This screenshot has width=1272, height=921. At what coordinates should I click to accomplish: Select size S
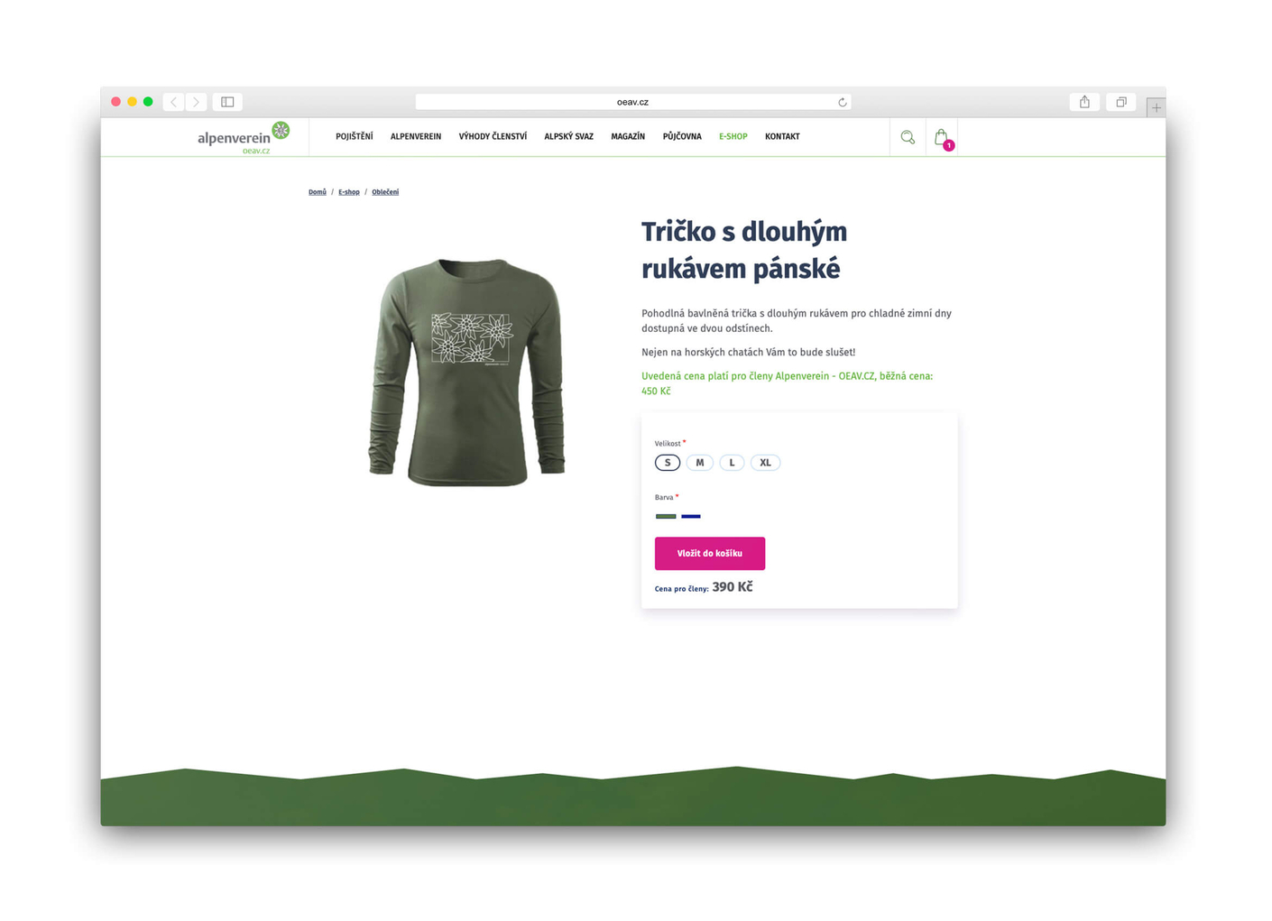coord(668,463)
